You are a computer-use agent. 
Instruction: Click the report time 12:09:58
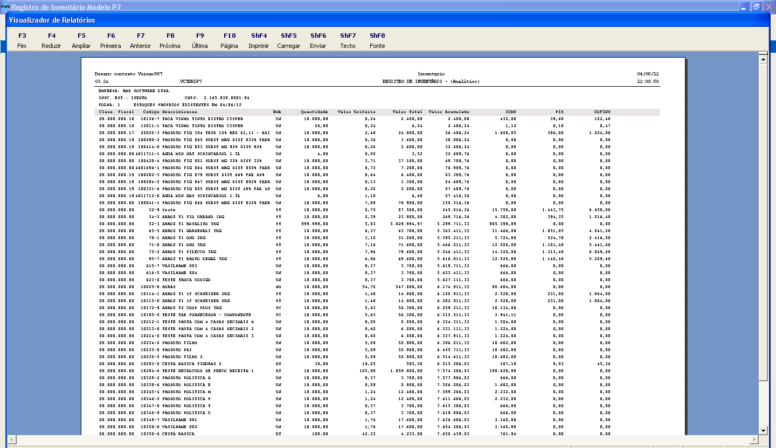pyautogui.click(x=648, y=81)
